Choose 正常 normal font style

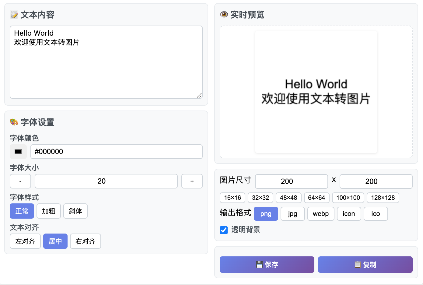[22, 211]
